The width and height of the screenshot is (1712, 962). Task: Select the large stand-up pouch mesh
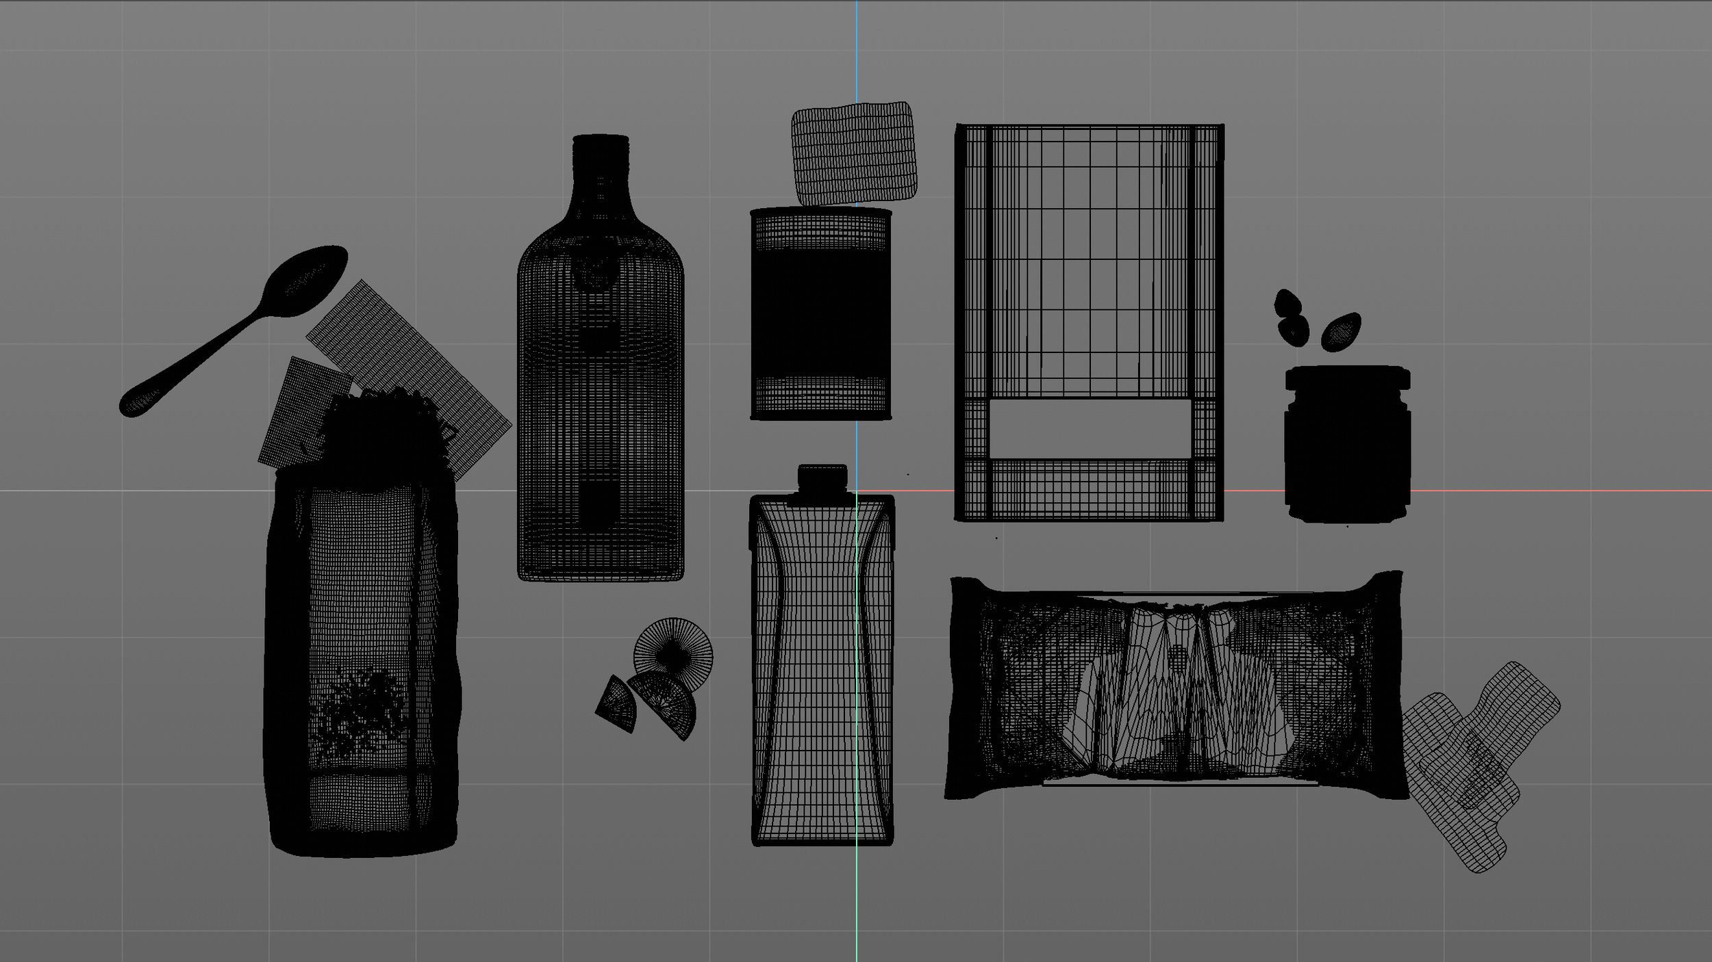[1090, 322]
